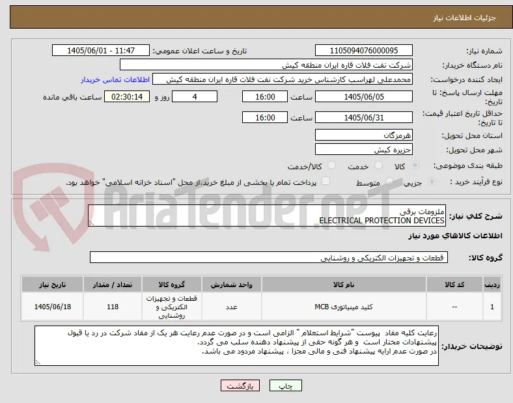Click the واحد شمارش column header
The height and width of the screenshot is (403, 513).
[x=231, y=285]
